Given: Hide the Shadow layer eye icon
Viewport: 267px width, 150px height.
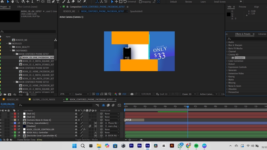Looking at the screenshot, I should point(1,126).
